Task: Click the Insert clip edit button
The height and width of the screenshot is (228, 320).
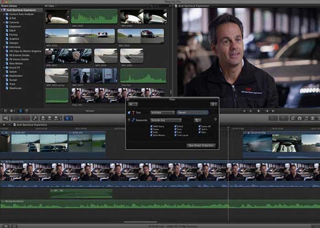Action: pyautogui.click(x=49, y=118)
